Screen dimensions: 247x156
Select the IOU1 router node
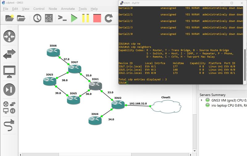coord(95,86)
